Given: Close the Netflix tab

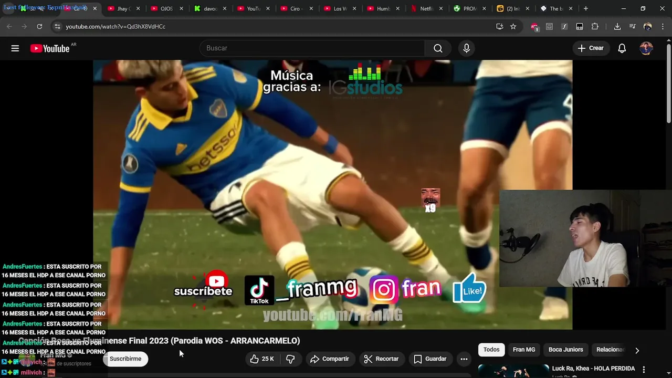Looking at the screenshot, I should 441,8.
